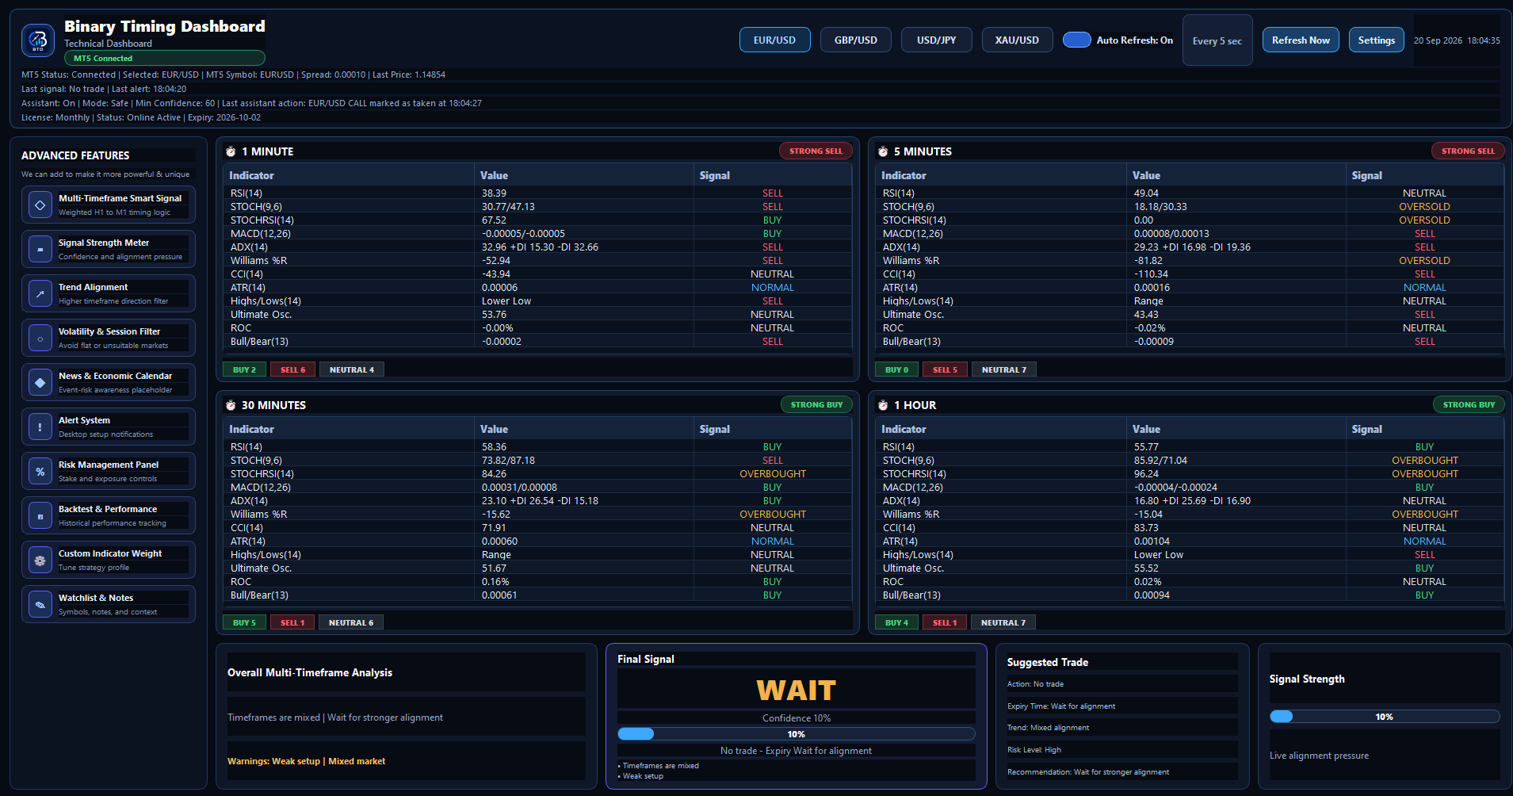The width and height of the screenshot is (1513, 796).
Task: Click the NEUTRAL 7 count in 5 MINUTES panel
Action: (1004, 369)
